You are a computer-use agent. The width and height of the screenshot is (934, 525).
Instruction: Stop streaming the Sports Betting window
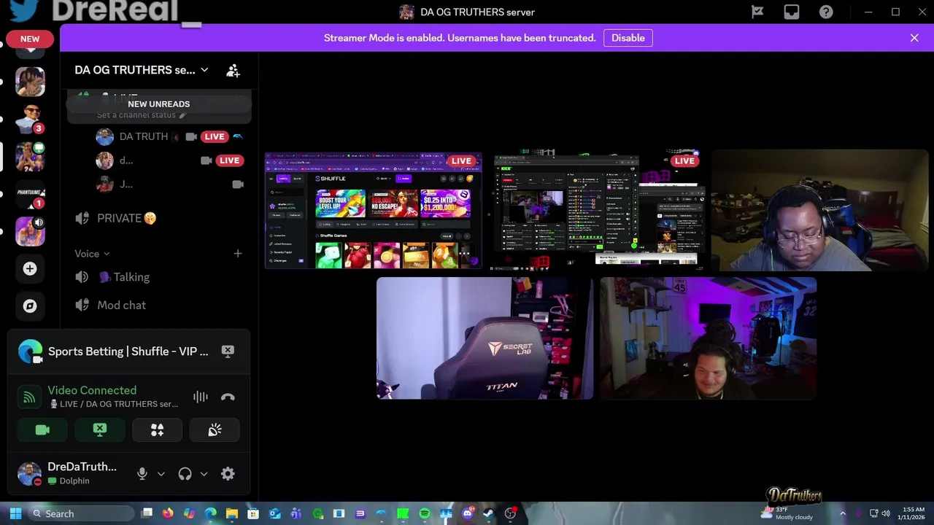(228, 351)
